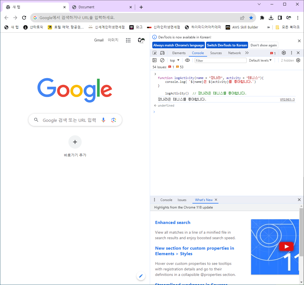This screenshot has height=285, width=304.
Task: Click the Google account avatar on page
Action: coord(141,40)
